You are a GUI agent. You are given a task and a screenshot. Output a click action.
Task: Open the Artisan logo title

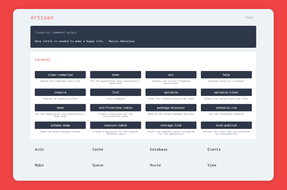point(42,18)
